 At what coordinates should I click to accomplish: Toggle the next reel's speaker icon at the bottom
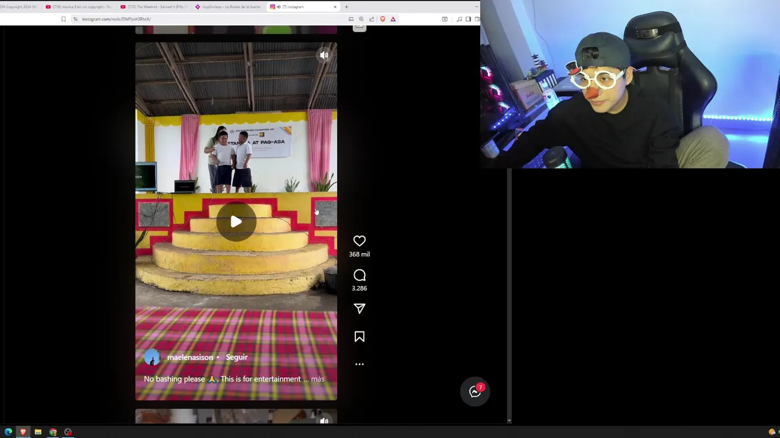324,420
